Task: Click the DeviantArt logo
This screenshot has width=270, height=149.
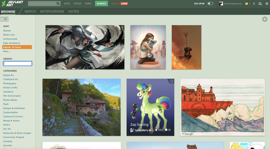Action: [12, 3]
